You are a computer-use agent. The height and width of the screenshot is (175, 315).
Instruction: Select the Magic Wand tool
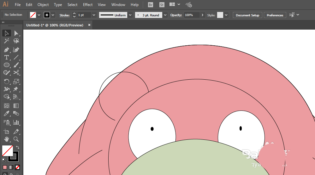pos(6,41)
